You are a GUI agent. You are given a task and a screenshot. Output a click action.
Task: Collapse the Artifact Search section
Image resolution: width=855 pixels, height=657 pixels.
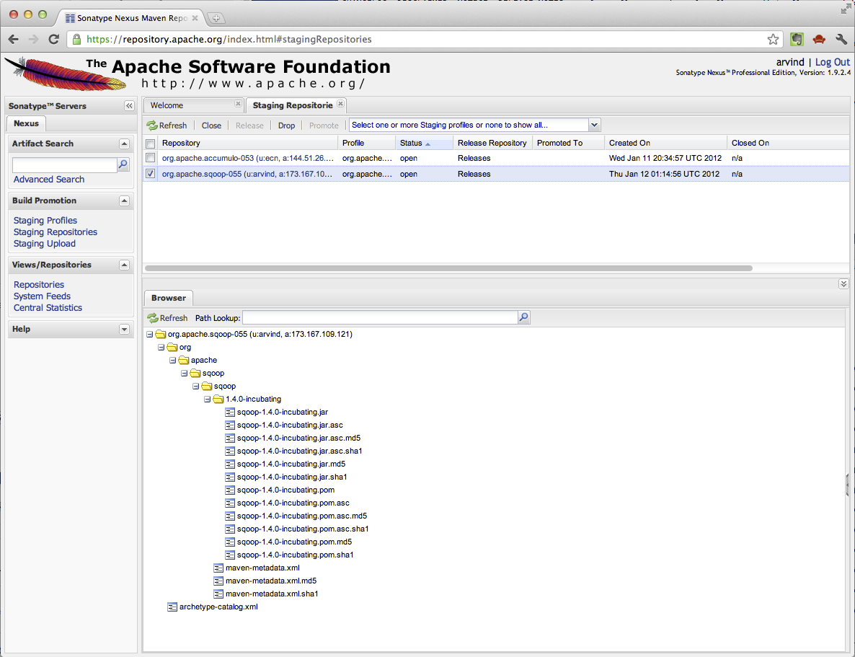pos(124,144)
